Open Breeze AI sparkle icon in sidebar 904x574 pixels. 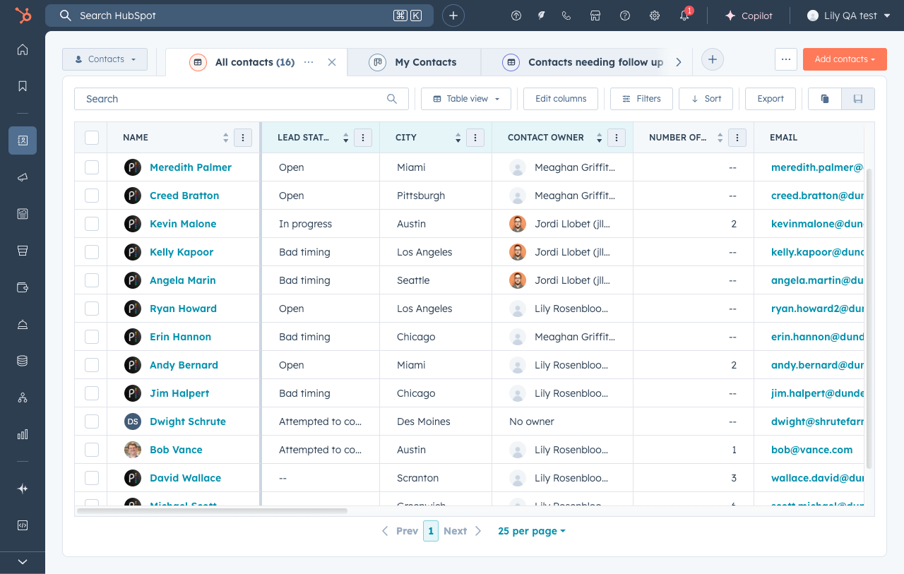pos(23,489)
